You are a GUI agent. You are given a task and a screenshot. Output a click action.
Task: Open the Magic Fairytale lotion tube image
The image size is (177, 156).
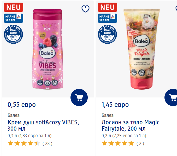[x=141, y=48]
